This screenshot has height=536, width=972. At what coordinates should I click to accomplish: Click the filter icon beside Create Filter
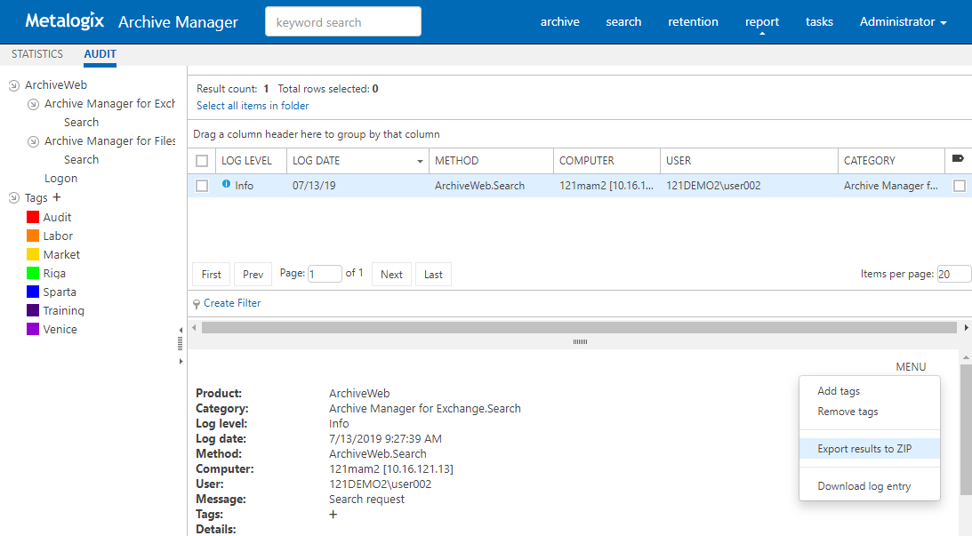(197, 304)
